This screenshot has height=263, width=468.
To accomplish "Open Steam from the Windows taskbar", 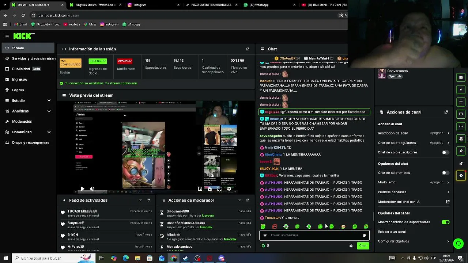I will click(185, 258).
